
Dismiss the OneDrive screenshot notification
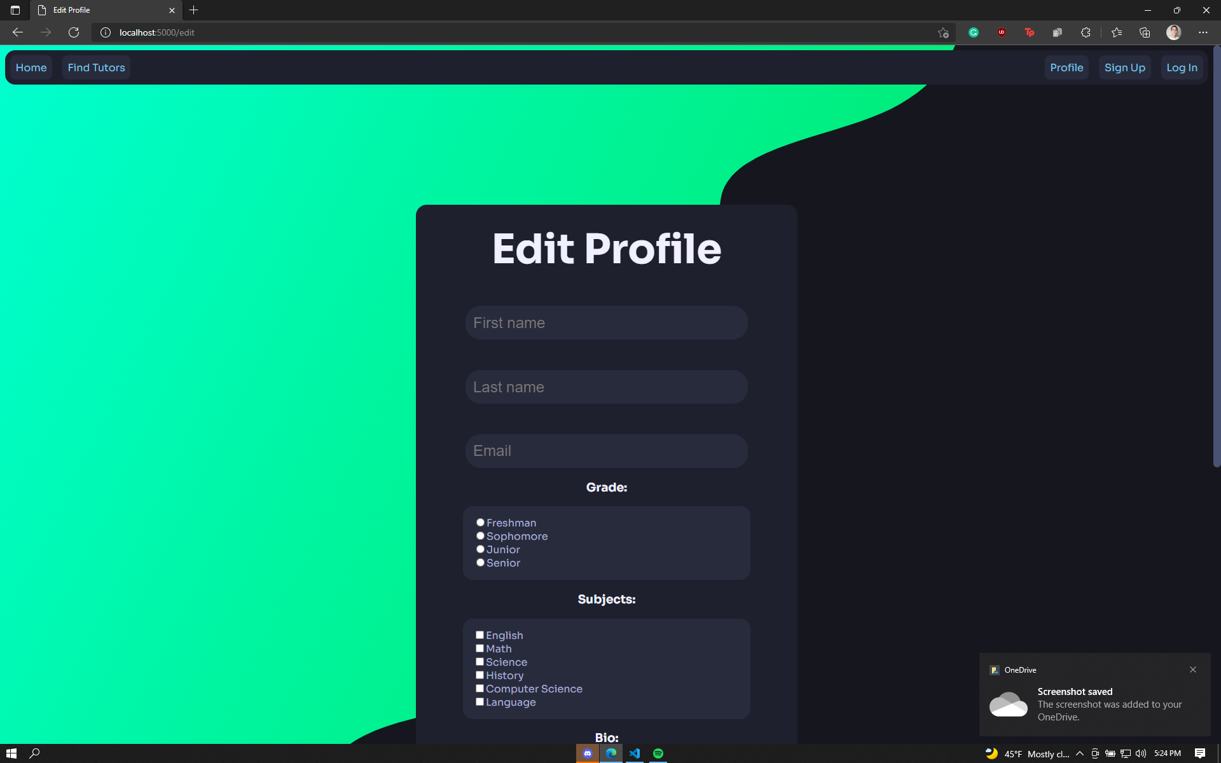(x=1193, y=670)
